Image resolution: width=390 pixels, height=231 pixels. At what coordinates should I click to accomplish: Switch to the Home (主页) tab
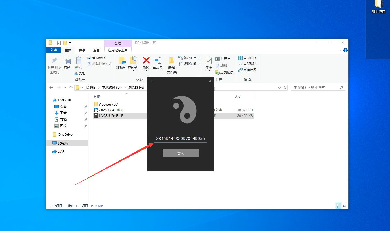[x=68, y=50]
